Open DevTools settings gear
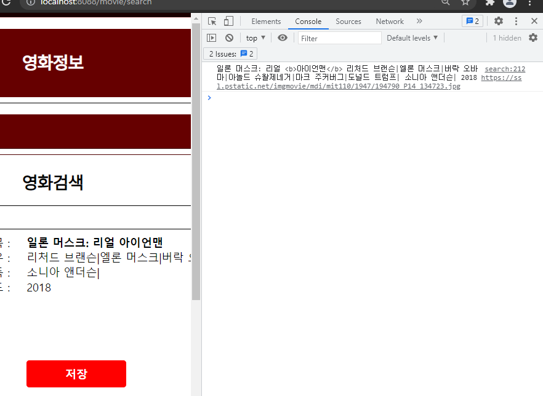543x396 pixels. pos(498,21)
